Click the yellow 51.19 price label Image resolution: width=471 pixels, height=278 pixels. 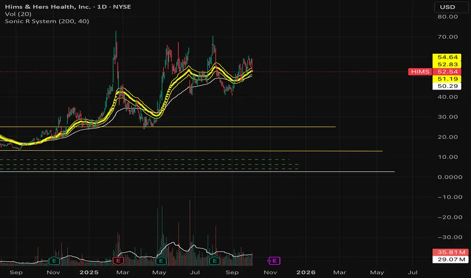pos(447,79)
